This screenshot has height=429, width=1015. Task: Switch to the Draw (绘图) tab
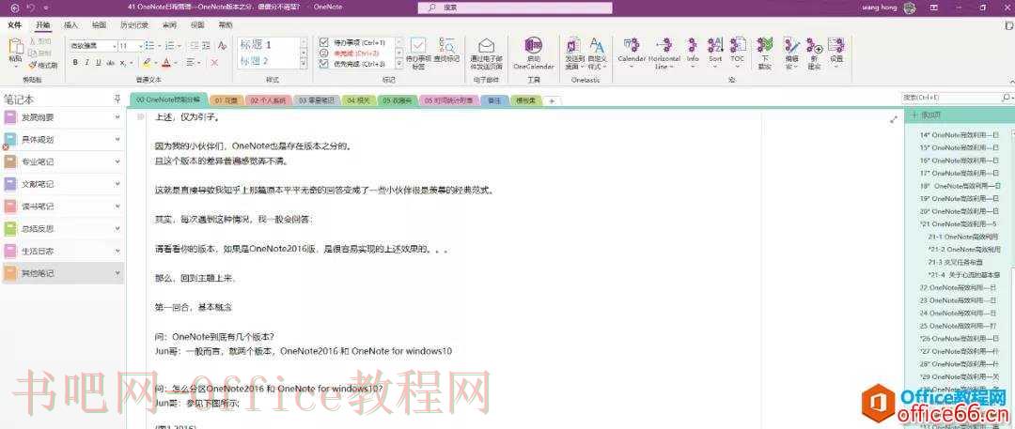coord(99,25)
